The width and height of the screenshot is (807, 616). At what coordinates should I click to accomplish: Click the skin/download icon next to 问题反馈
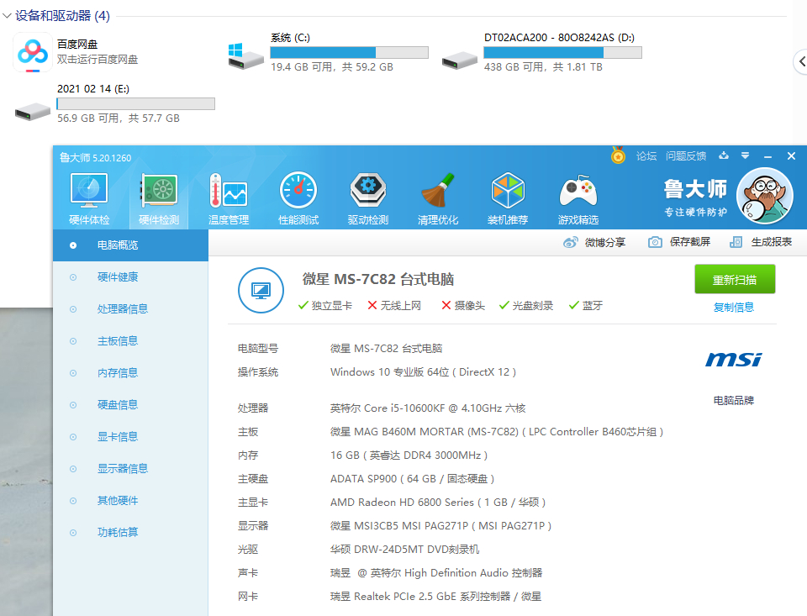[x=724, y=155]
